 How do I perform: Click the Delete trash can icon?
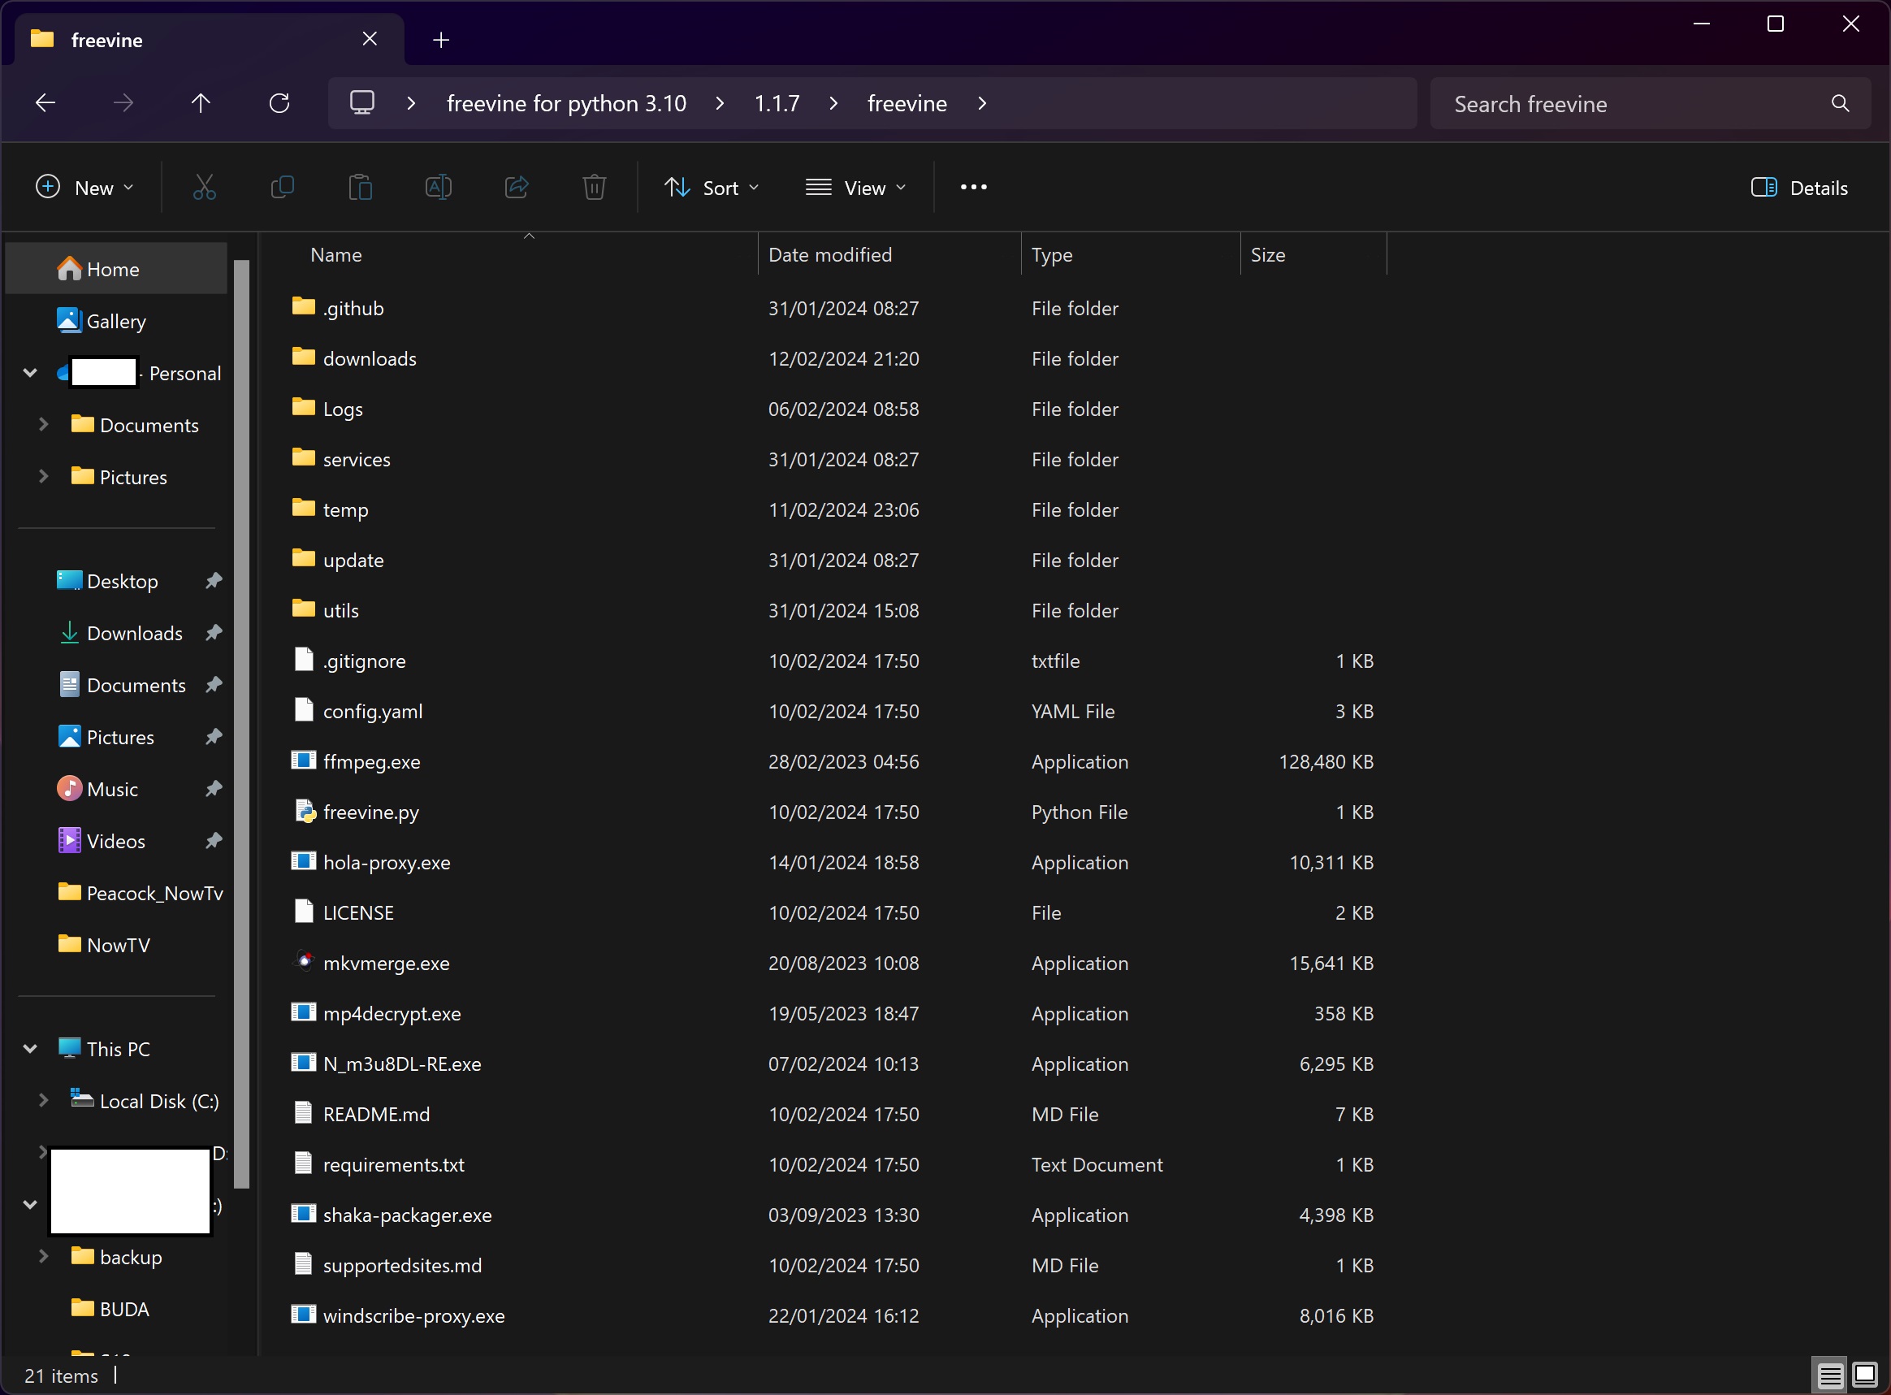coord(595,188)
